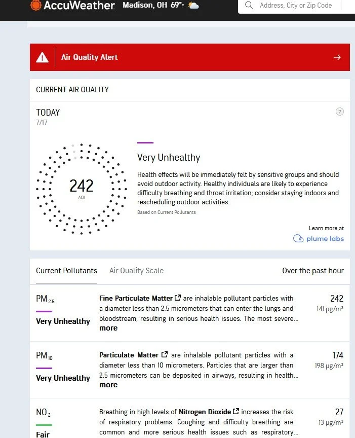Expand the Air Quality Alert arrow
This screenshot has height=438, width=355.
337,57
